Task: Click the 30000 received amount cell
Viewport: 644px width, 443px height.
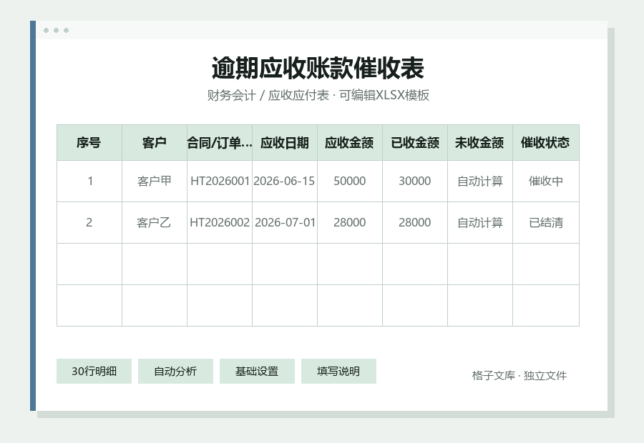Action: 415,181
